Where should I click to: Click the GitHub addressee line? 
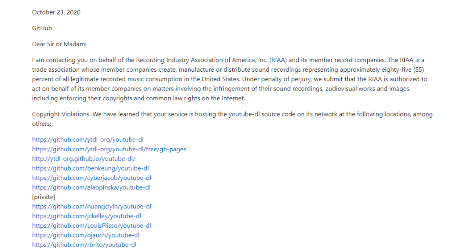pyautogui.click(x=42, y=28)
